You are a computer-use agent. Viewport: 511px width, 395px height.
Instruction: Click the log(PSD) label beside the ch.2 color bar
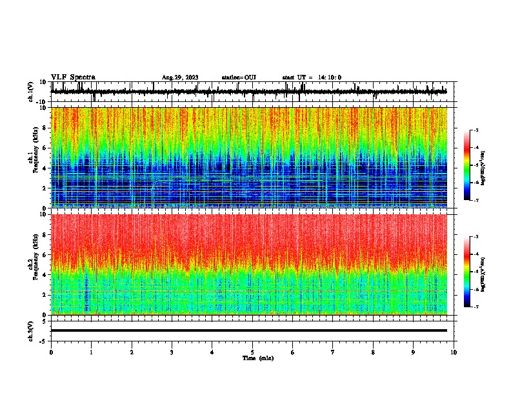click(x=483, y=274)
